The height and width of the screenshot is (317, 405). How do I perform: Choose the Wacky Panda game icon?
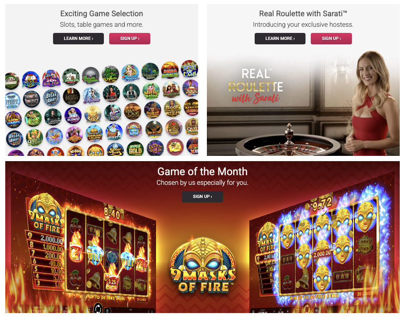click(x=151, y=91)
